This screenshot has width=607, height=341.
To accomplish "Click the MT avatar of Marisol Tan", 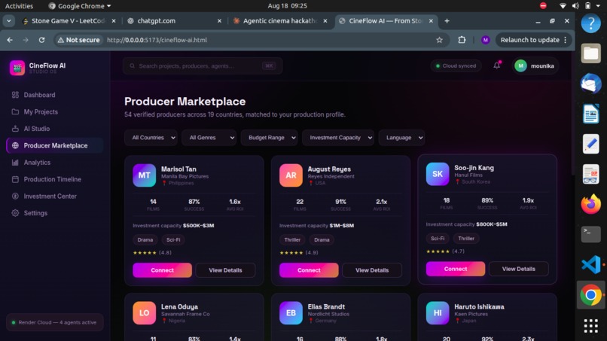I will tap(144, 175).
